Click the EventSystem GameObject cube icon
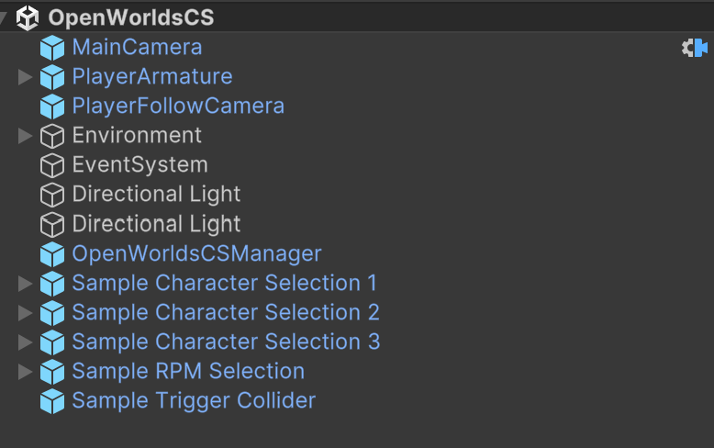Viewport: 714px width, 448px height. coord(52,165)
